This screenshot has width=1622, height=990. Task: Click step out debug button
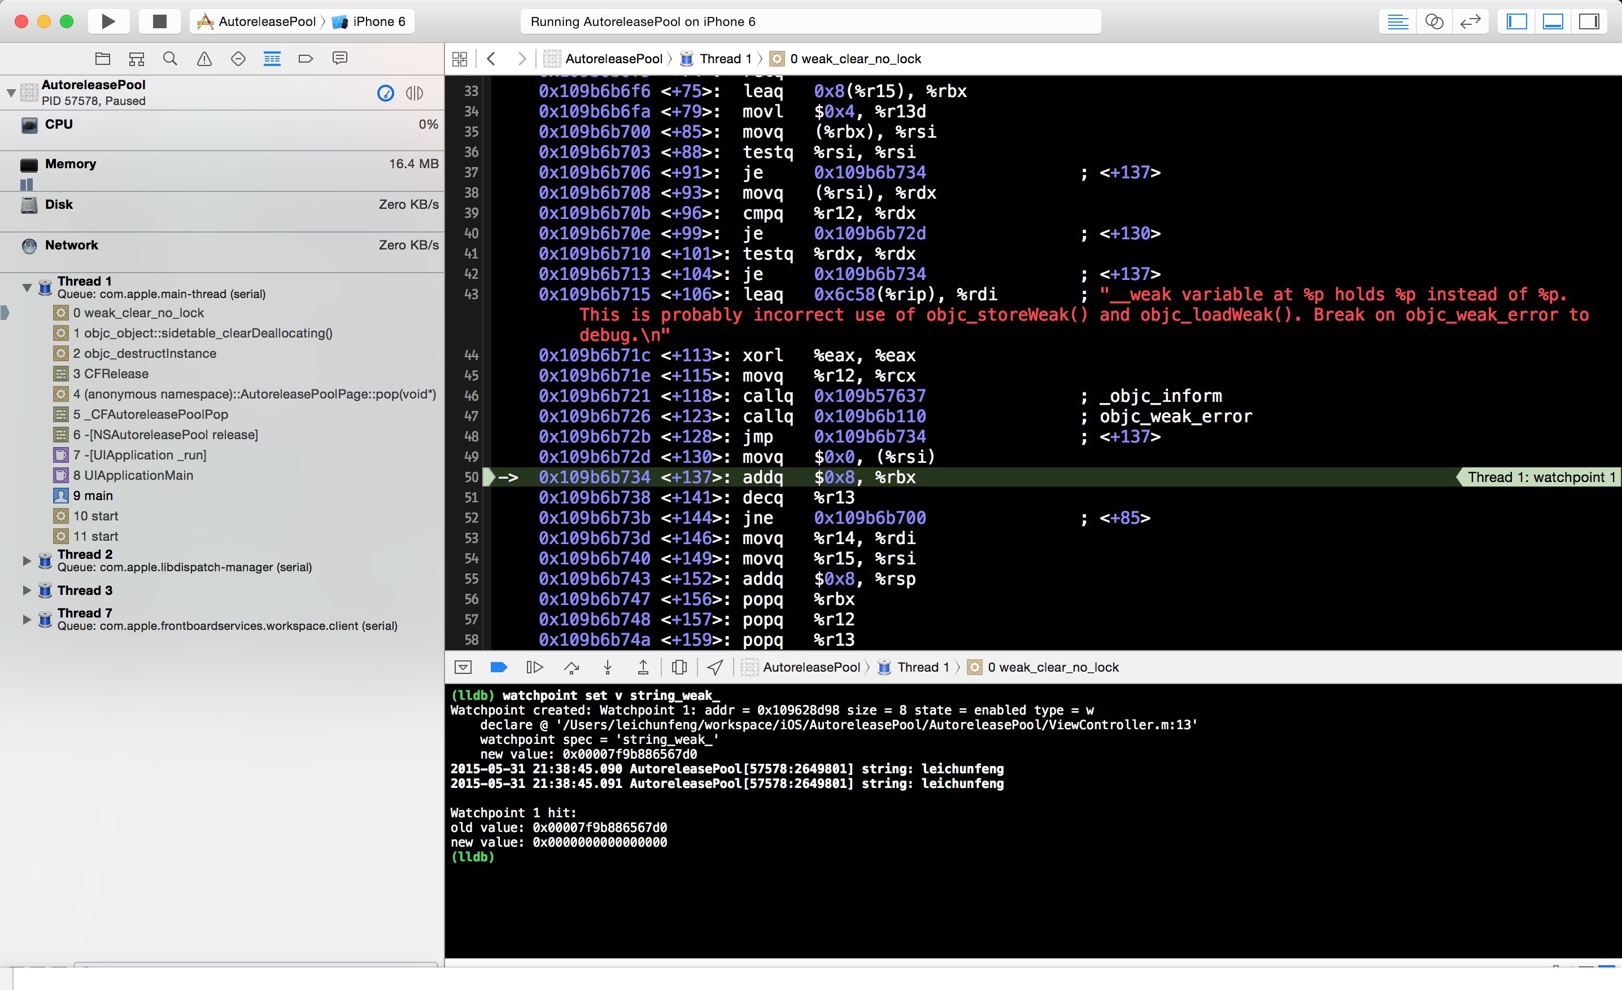[643, 667]
